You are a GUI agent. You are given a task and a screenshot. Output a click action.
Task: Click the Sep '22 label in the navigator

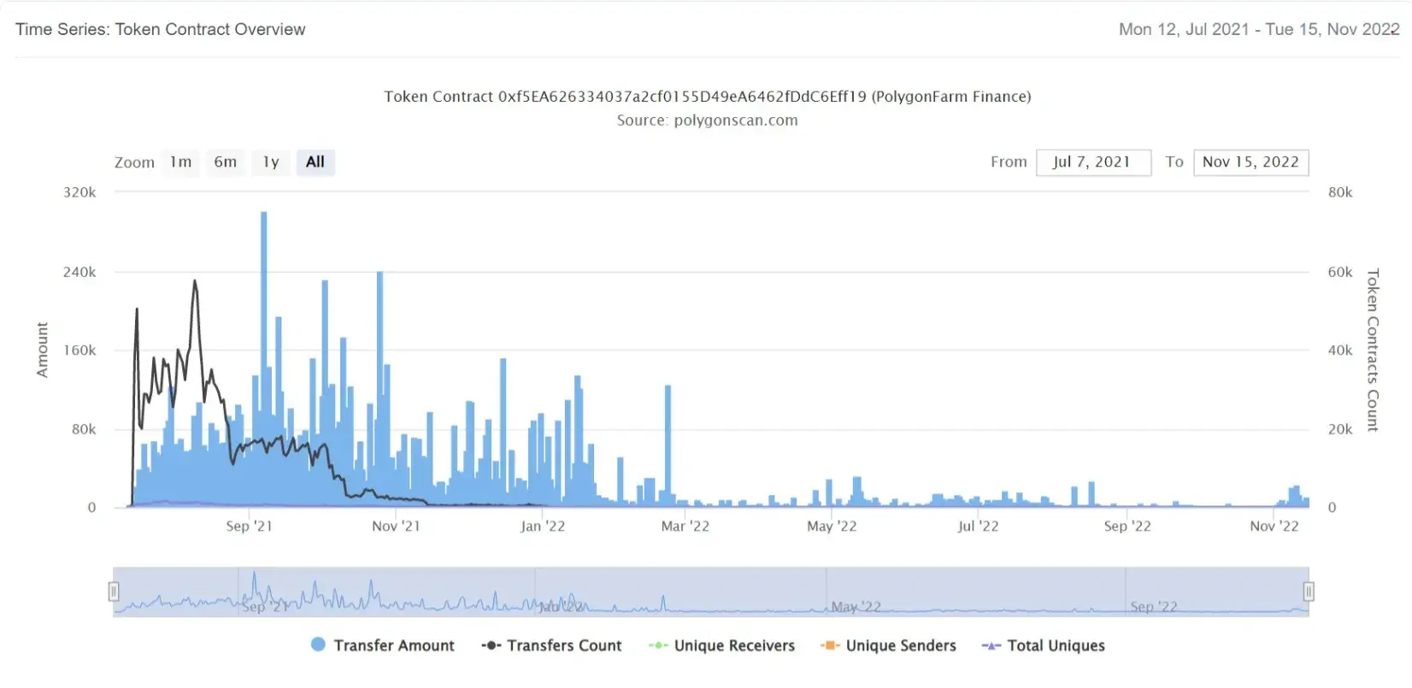(x=1154, y=607)
